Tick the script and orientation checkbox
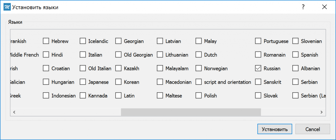The width and height of the screenshot is (336, 140). pos(199,82)
